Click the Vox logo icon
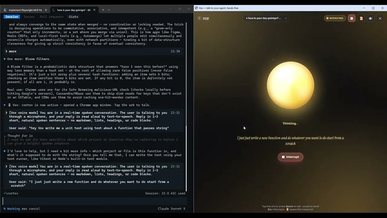 click(199, 18)
